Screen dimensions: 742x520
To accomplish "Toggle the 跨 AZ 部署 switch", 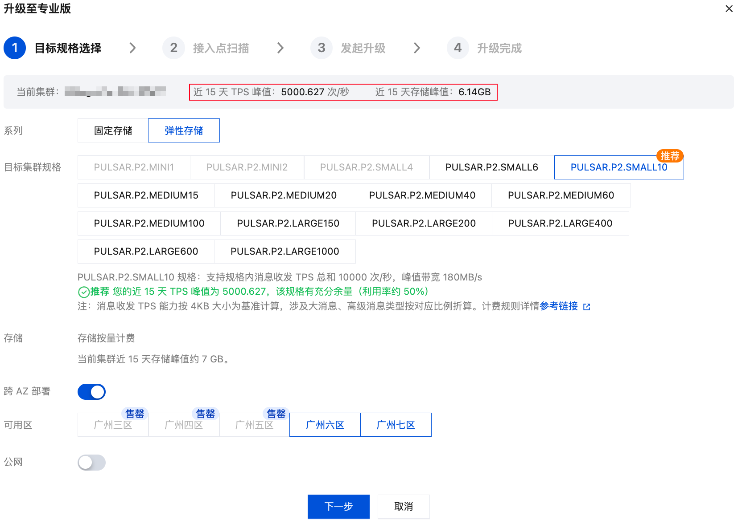I will pos(91,392).
